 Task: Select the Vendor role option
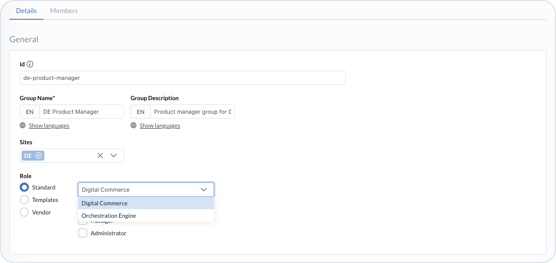click(x=24, y=212)
